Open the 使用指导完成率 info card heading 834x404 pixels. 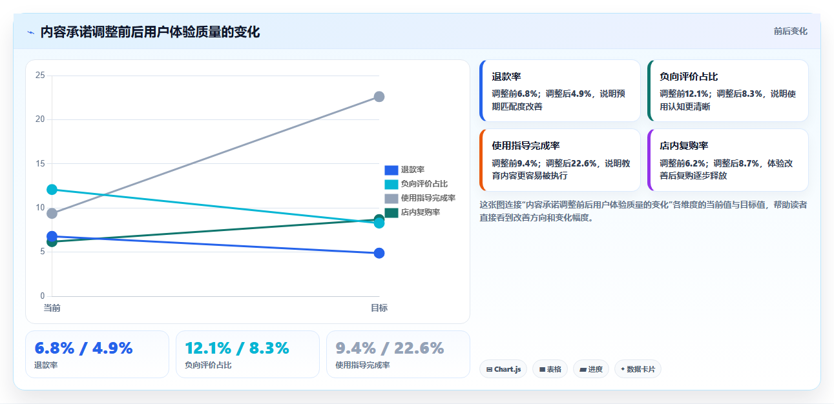[525, 146]
